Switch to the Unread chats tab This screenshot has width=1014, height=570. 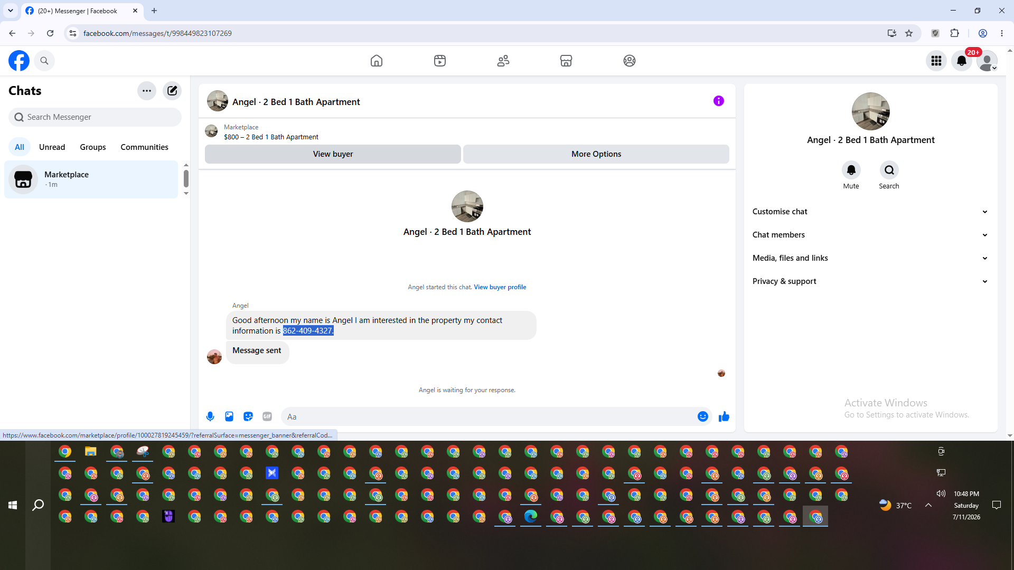pos(52,147)
